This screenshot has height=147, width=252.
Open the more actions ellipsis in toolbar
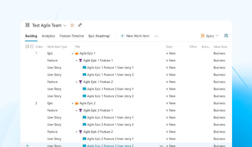coord(156,36)
